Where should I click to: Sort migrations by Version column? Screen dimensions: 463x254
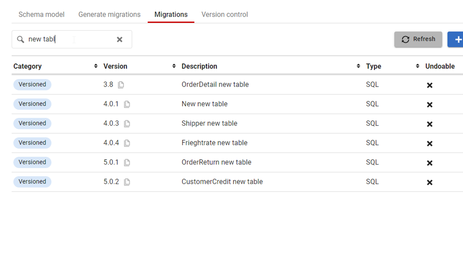pos(174,66)
